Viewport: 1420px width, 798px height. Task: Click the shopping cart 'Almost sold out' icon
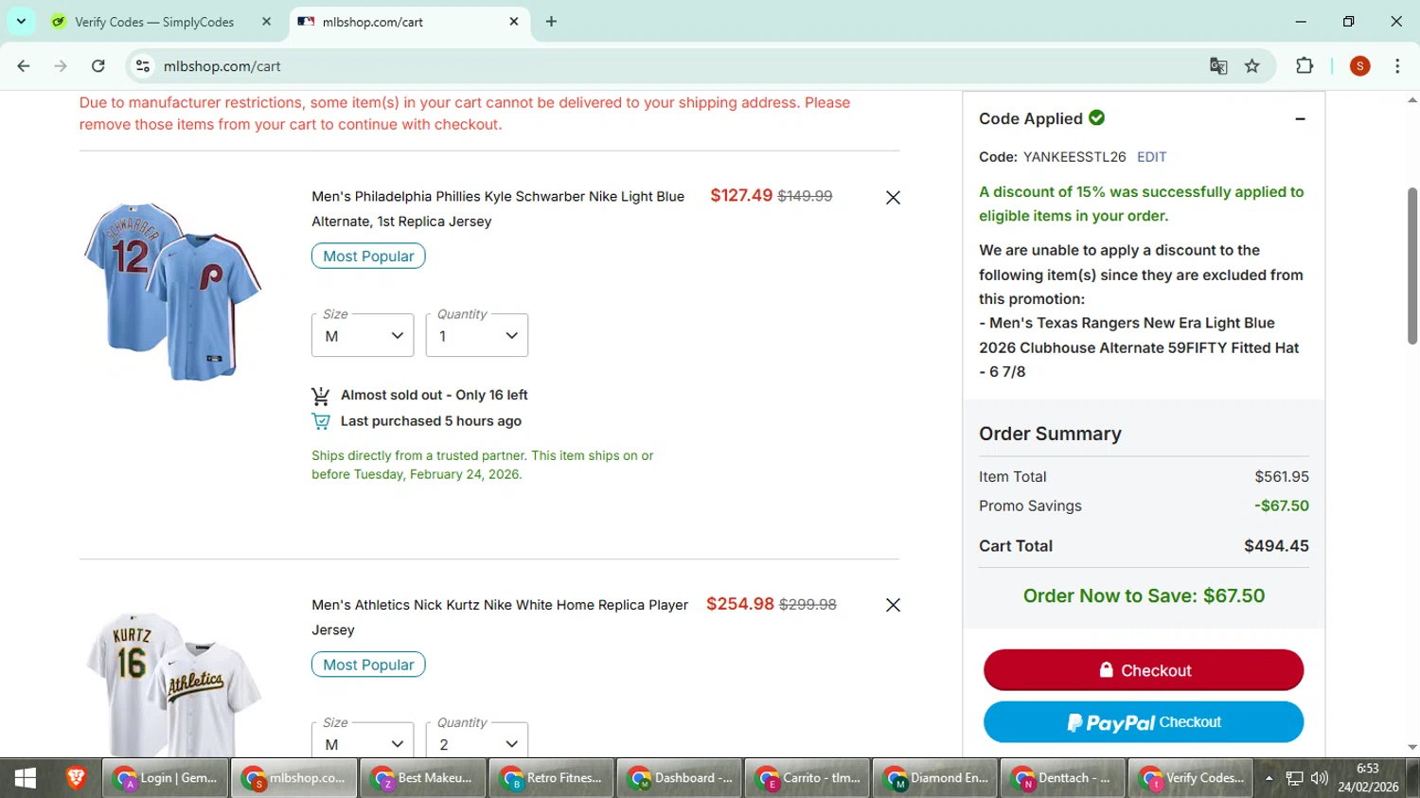tap(321, 396)
